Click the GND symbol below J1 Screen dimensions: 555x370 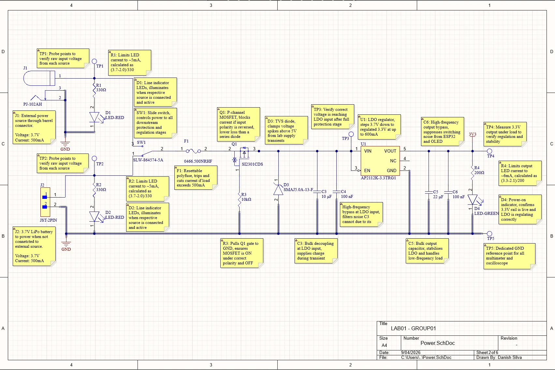pyautogui.click(x=65, y=144)
